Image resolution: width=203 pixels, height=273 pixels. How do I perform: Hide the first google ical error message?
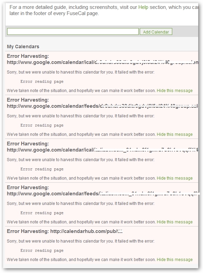point(175,91)
